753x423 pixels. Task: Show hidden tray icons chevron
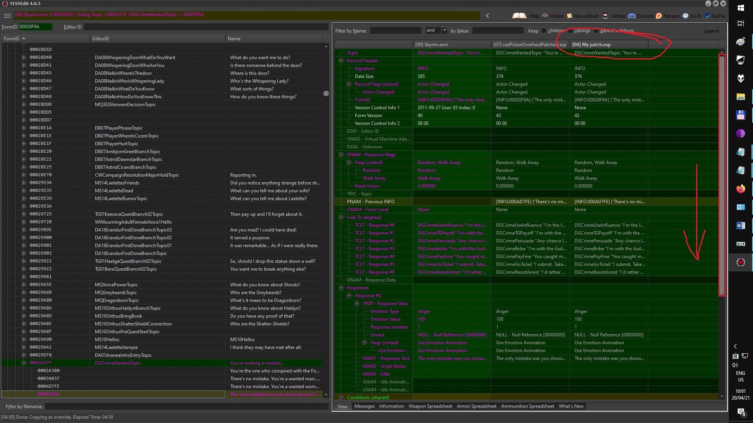pyautogui.click(x=735, y=346)
